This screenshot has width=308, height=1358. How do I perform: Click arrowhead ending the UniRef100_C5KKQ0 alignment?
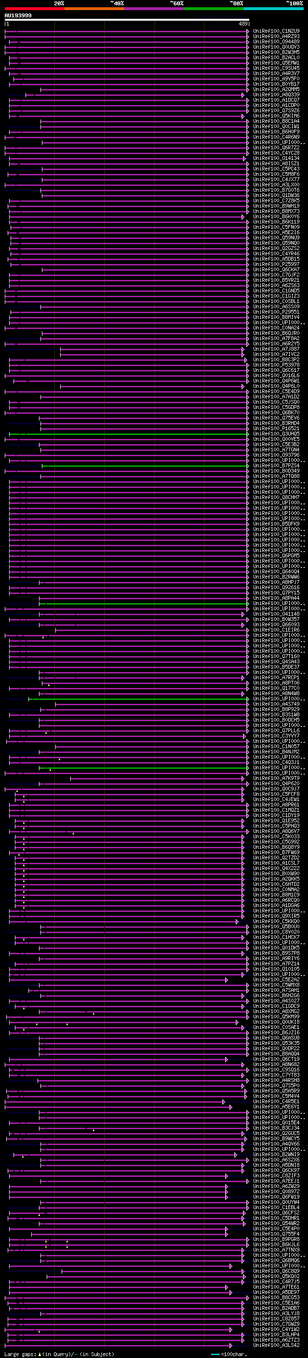click(237, 922)
